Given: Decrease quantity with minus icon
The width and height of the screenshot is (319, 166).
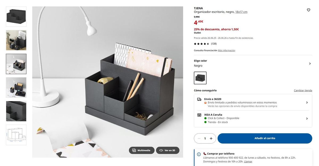Looking at the screenshot, I should pos(199,138).
